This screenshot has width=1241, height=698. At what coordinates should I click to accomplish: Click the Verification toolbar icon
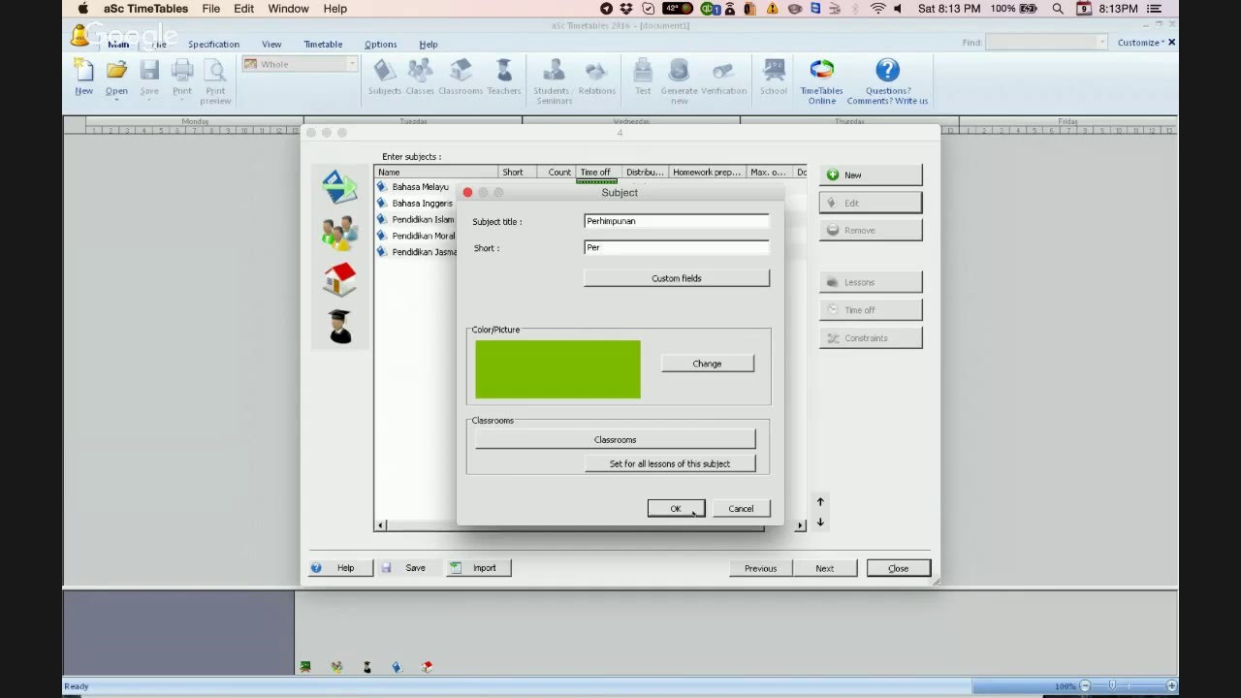tap(723, 77)
